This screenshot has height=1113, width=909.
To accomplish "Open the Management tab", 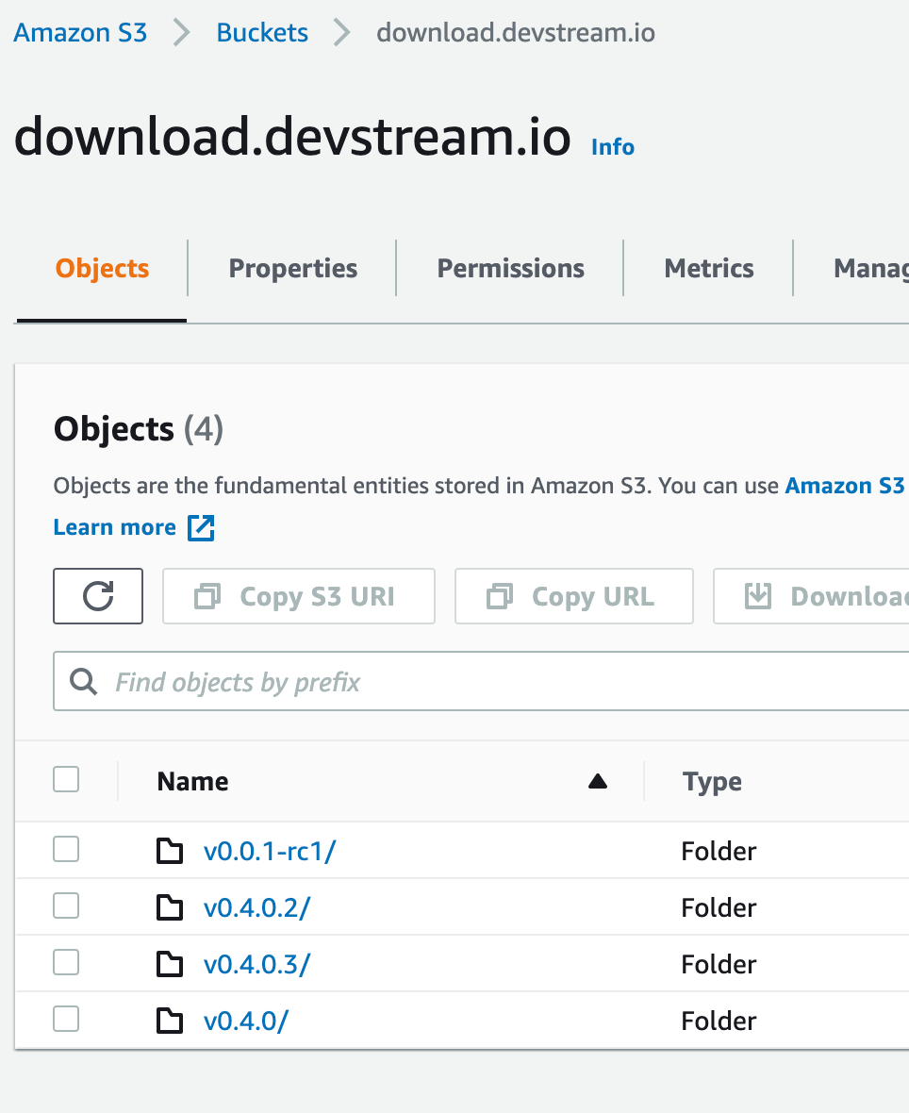I will (870, 268).
